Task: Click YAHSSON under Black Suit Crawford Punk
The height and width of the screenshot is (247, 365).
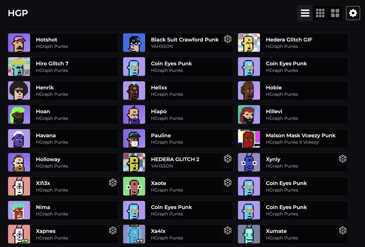Action: click(x=162, y=47)
